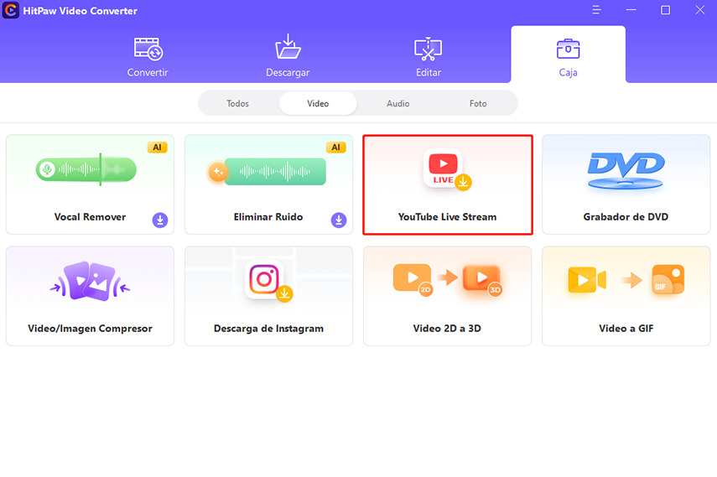Open the DVD burner icon

click(626, 170)
